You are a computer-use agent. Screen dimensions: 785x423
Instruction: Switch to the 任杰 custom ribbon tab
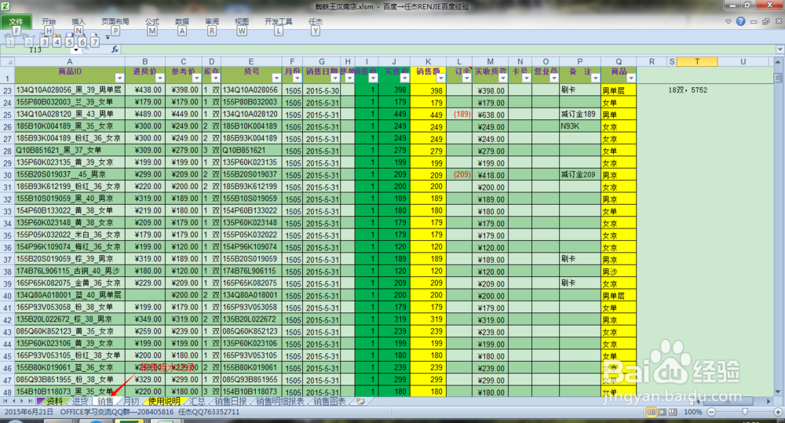[x=316, y=21]
